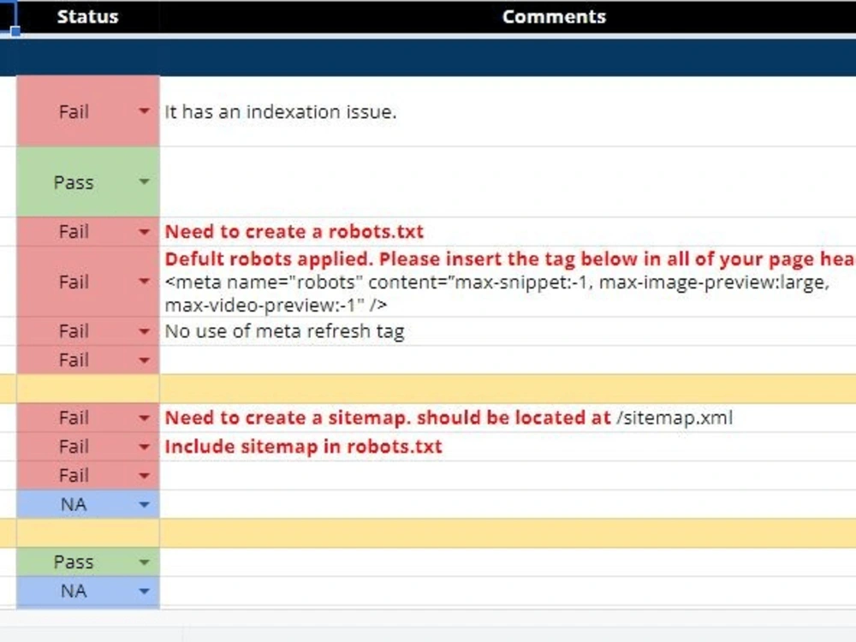Select the 'Status' column header
This screenshot has width=856, height=642.
[88, 17]
